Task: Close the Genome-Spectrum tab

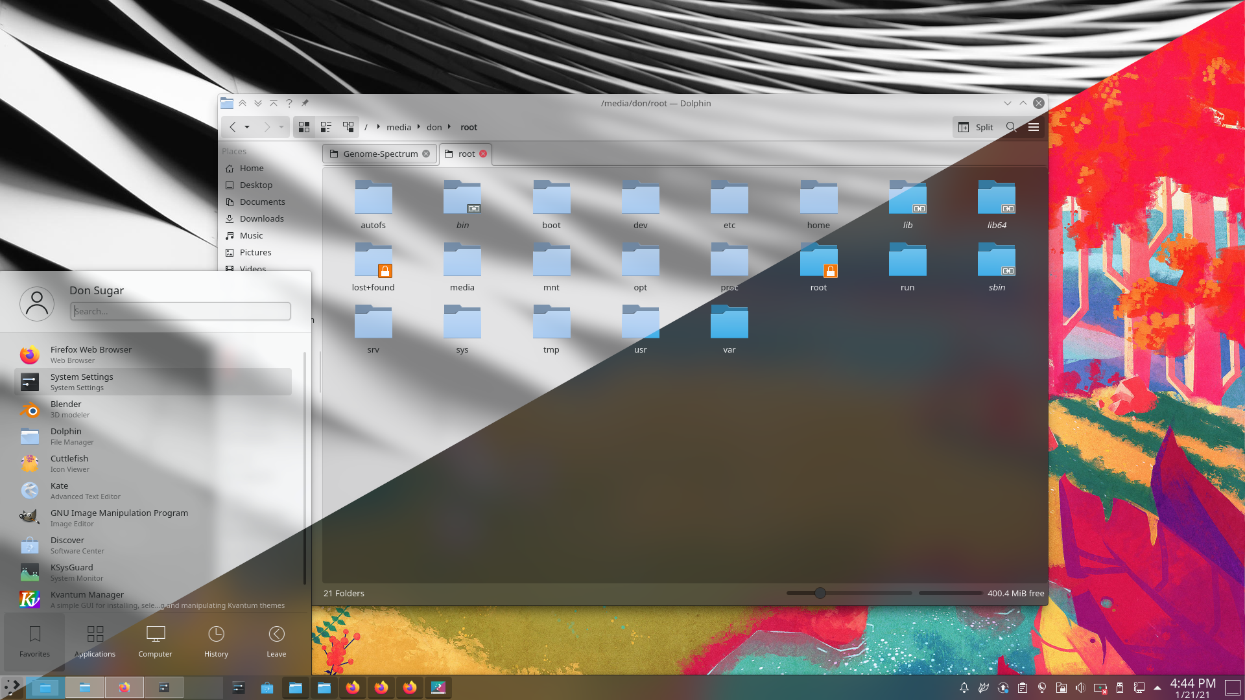Action: click(x=426, y=154)
